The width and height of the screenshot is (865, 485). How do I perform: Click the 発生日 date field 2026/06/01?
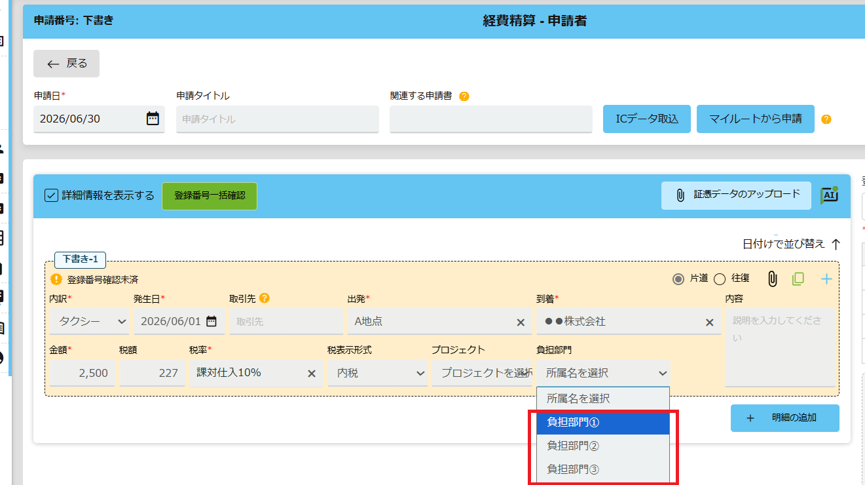coord(179,321)
